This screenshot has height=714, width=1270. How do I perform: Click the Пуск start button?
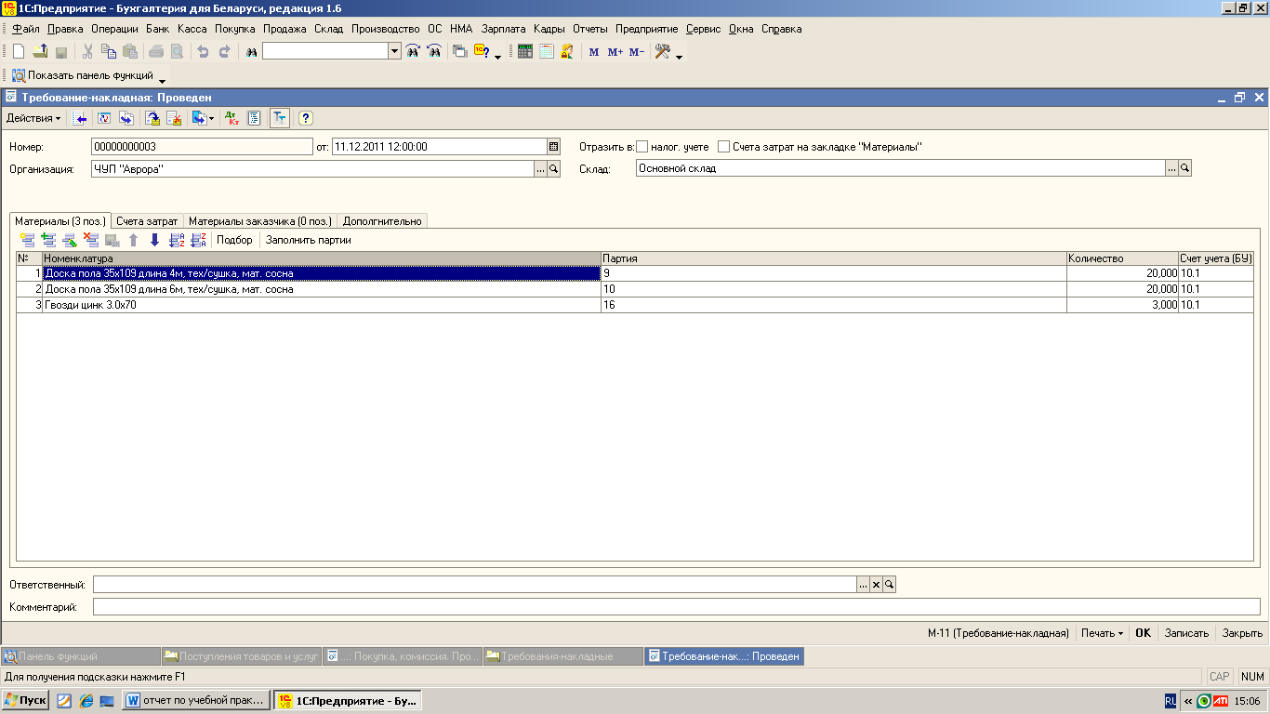tap(26, 700)
